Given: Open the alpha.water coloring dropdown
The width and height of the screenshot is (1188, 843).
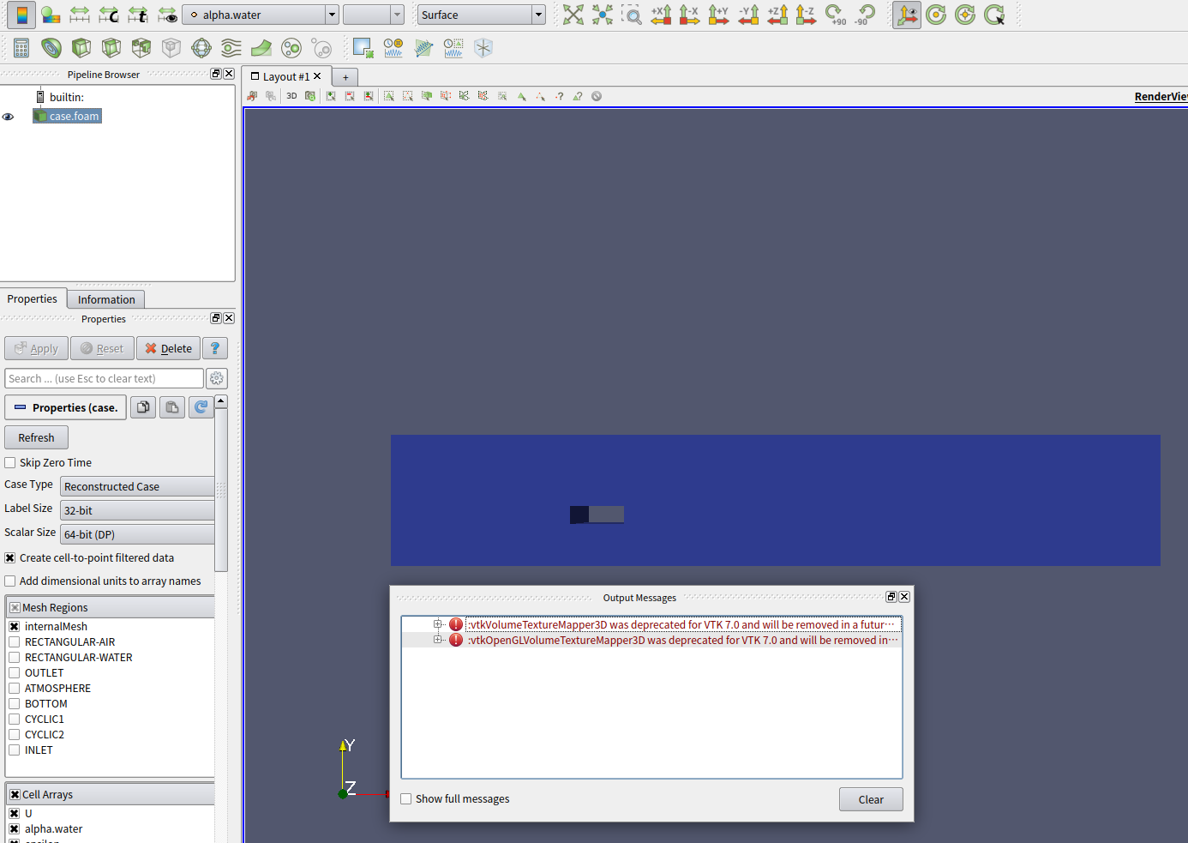Looking at the screenshot, I should tap(332, 15).
